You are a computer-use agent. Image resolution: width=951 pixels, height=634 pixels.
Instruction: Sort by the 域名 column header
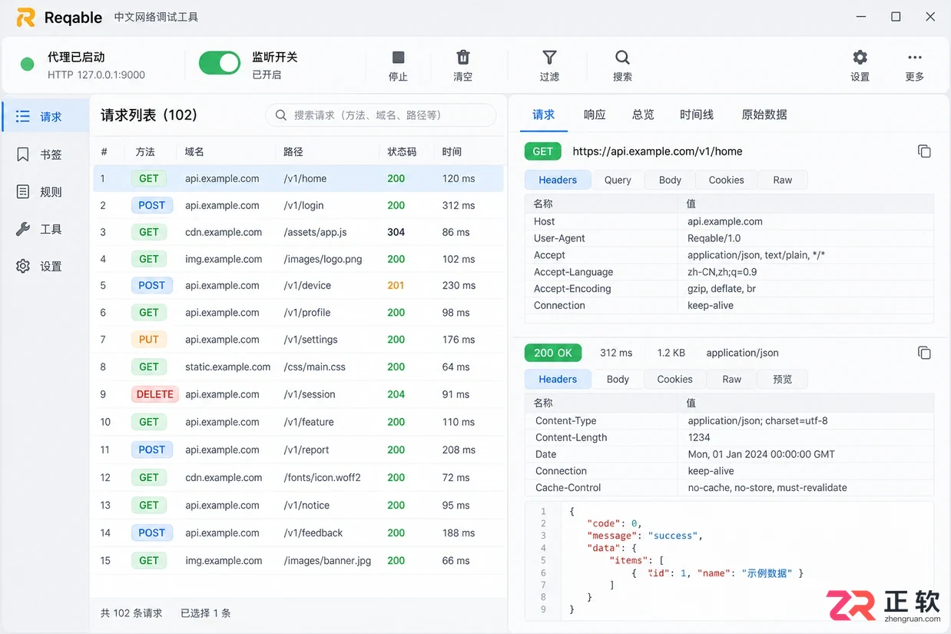click(194, 151)
